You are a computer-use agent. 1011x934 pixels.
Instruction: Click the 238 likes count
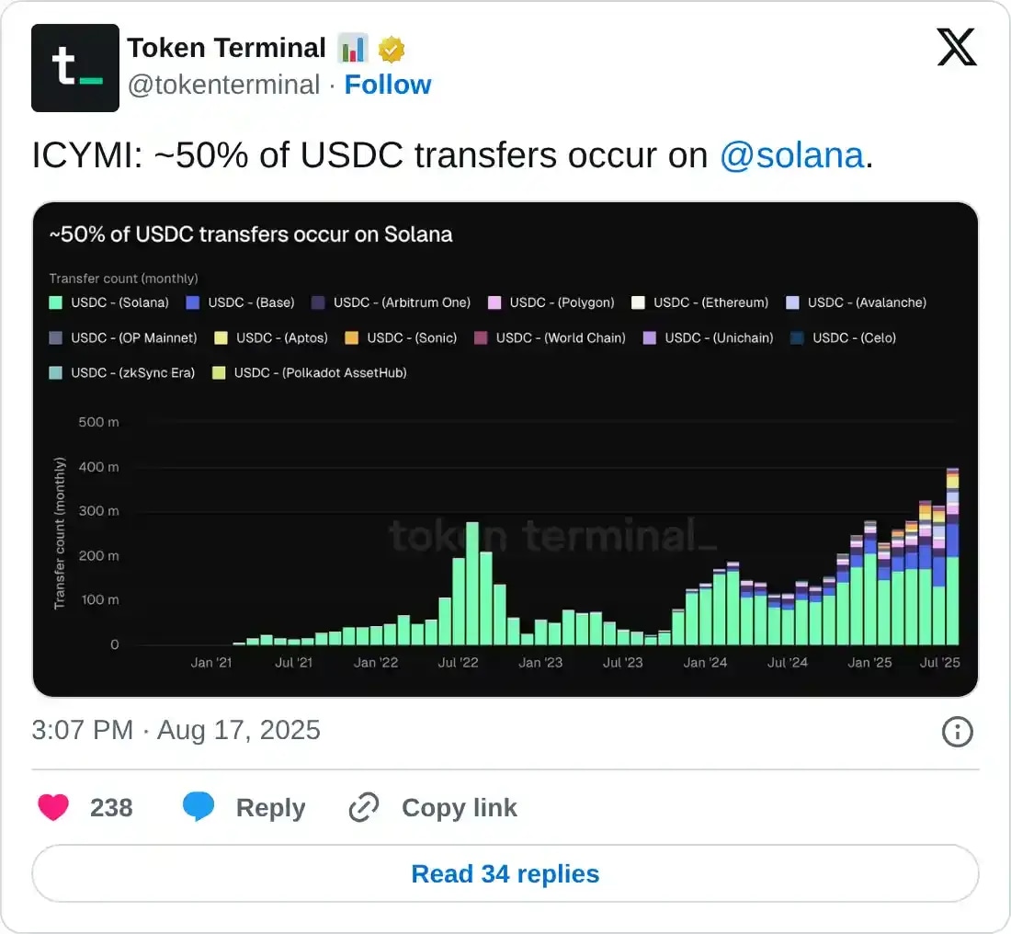pos(111,807)
